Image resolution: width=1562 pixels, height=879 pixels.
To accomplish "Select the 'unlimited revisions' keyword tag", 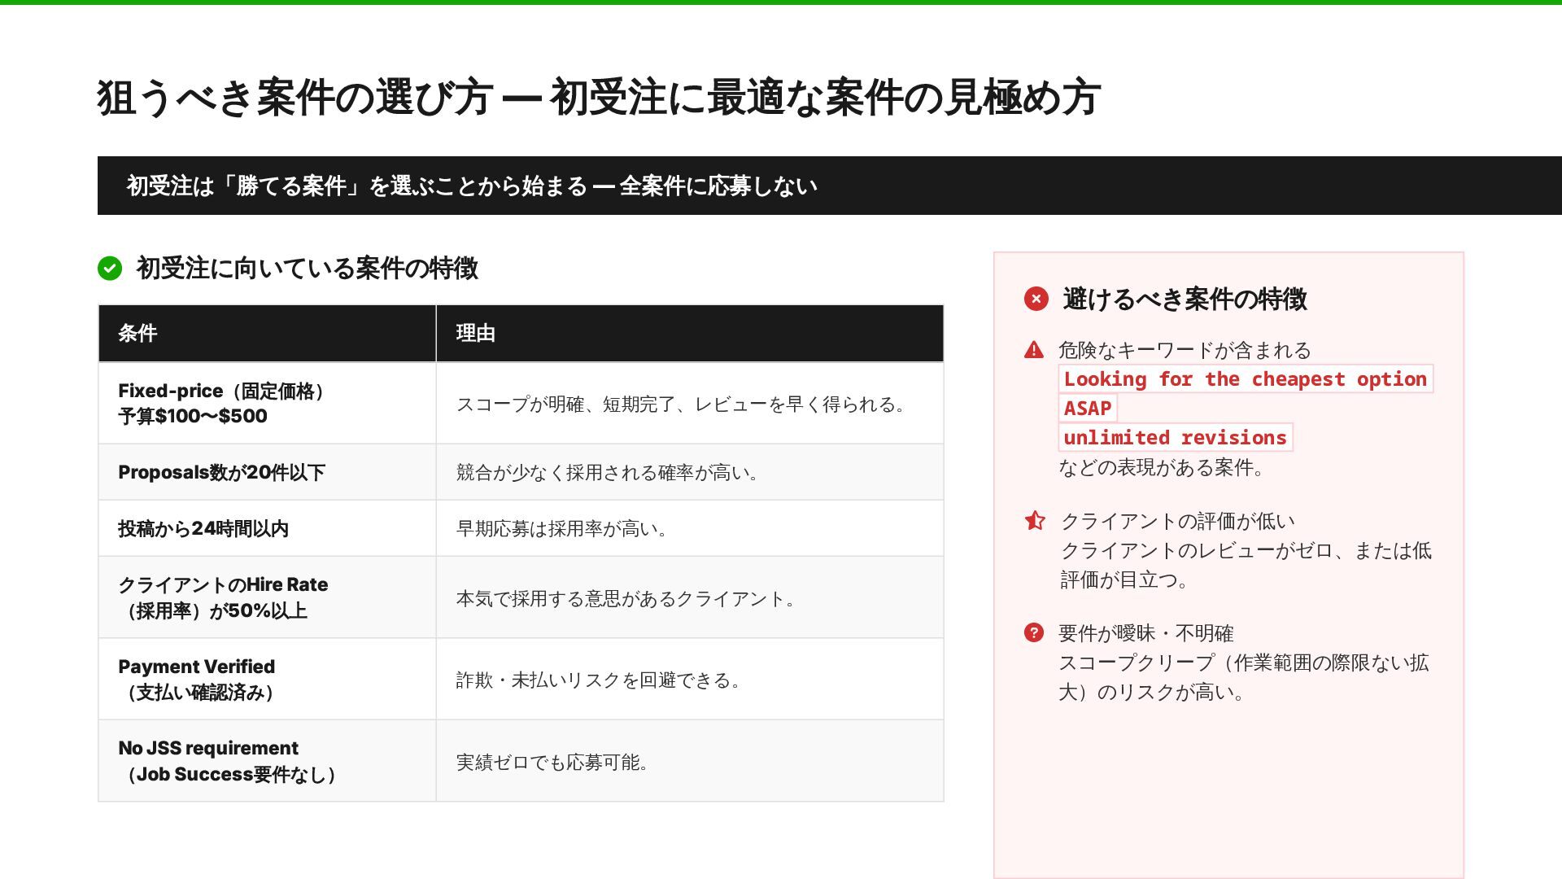I will pos(1175,438).
